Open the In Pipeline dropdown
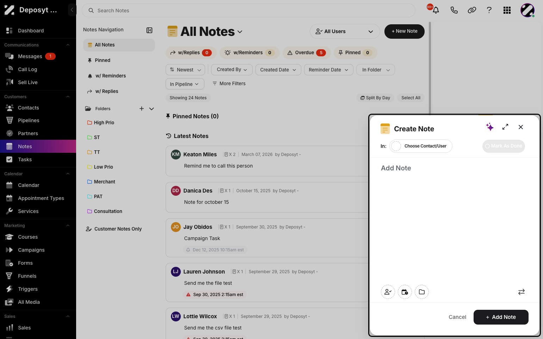This screenshot has height=339, width=543. pyautogui.click(x=185, y=84)
